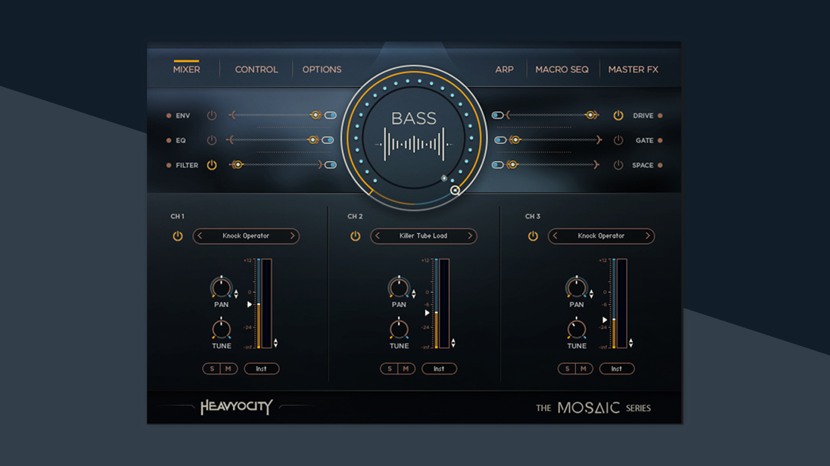Open the MASTER FX page
This screenshot has width=830, height=466.
click(633, 69)
